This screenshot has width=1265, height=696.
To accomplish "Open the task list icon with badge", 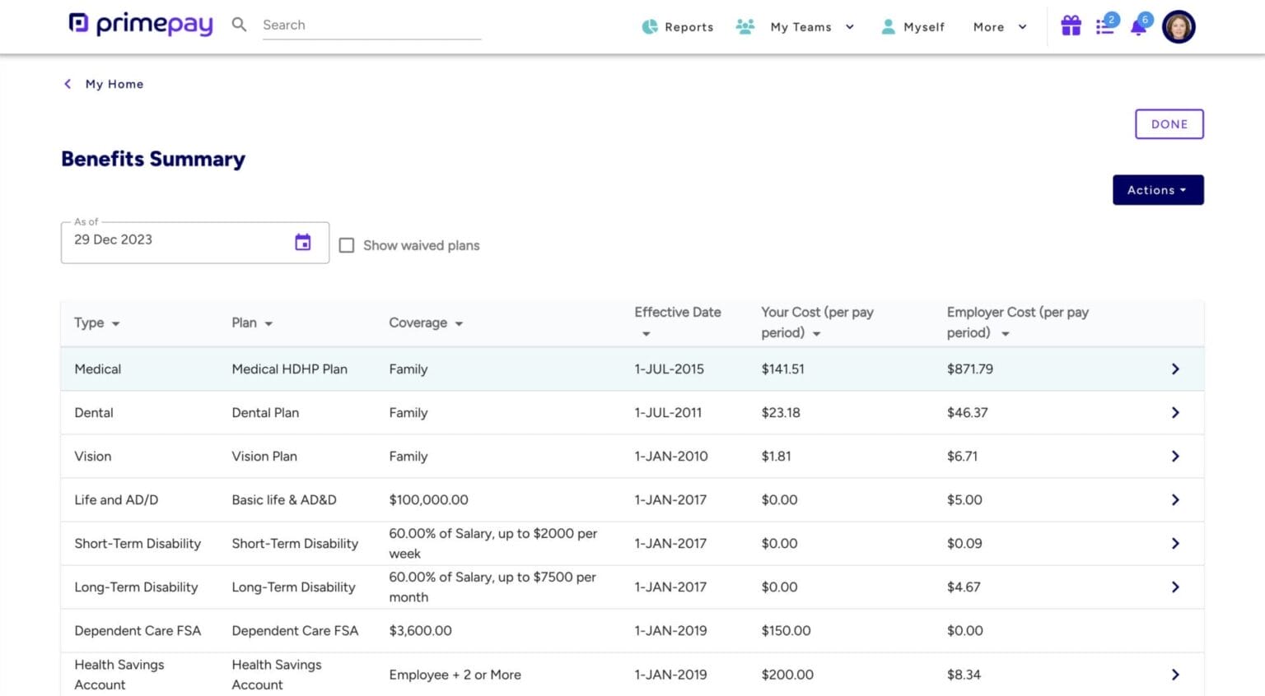I will (x=1104, y=26).
